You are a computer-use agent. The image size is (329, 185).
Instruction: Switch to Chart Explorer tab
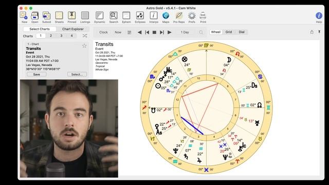73,29
